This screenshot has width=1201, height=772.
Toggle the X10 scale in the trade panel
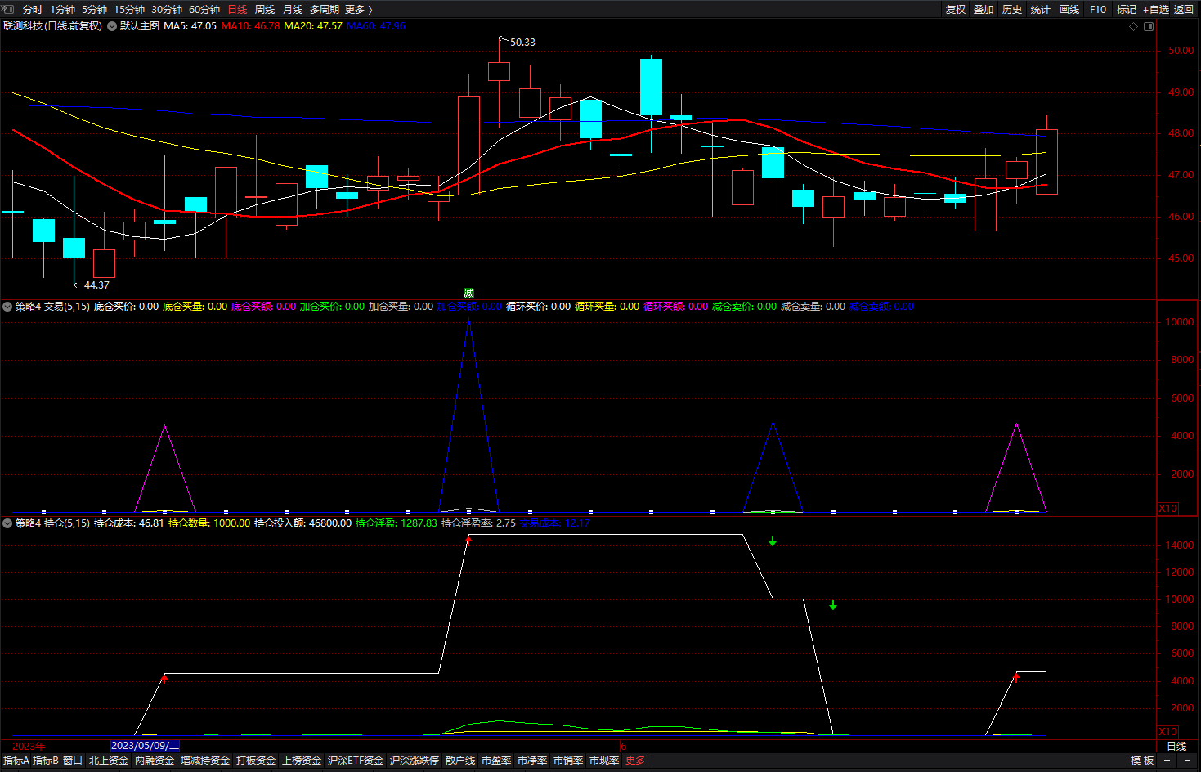point(1168,508)
